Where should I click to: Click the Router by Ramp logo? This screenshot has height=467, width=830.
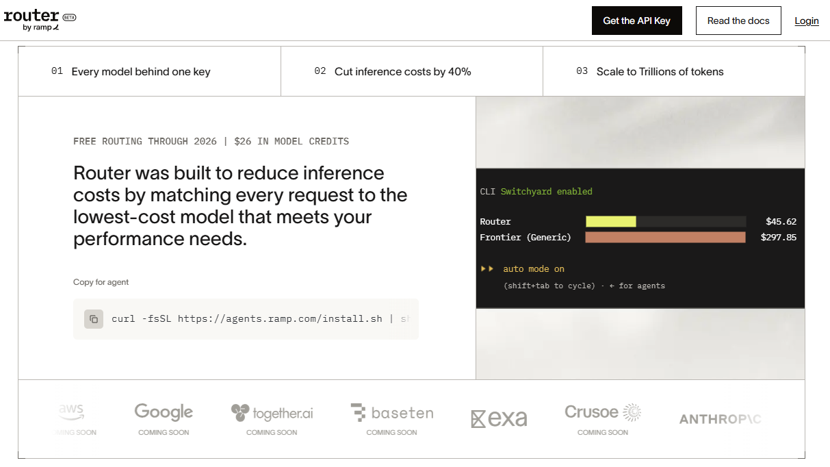(x=40, y=21)
